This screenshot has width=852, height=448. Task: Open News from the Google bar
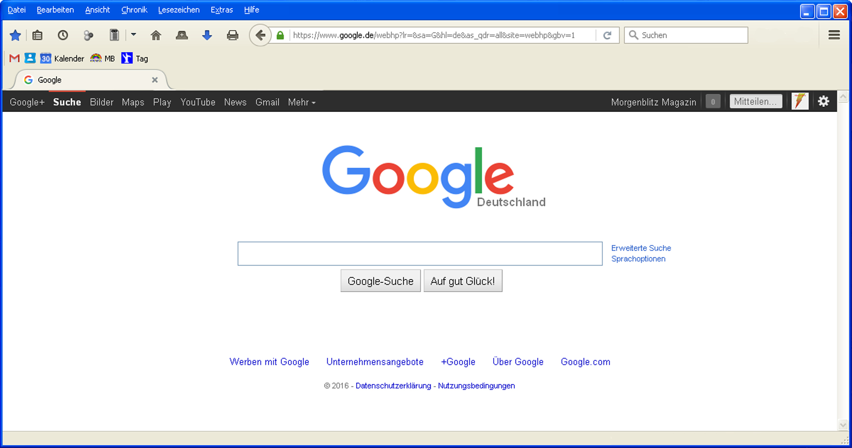coord(235,102)
